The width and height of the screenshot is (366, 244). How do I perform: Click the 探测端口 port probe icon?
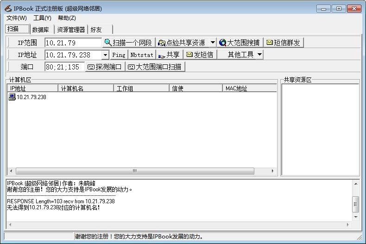pyautogui.click(x=91, y=67)
